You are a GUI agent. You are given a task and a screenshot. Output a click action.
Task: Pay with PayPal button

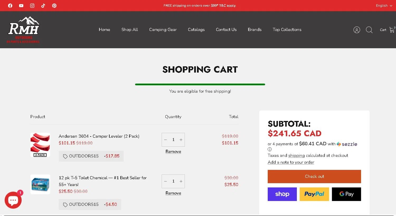click(314, 194)
